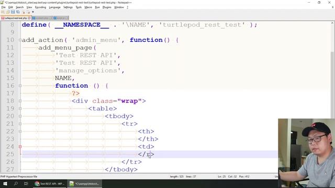
Task: Open the Task View taskbar icon
Action: (26, 183)
